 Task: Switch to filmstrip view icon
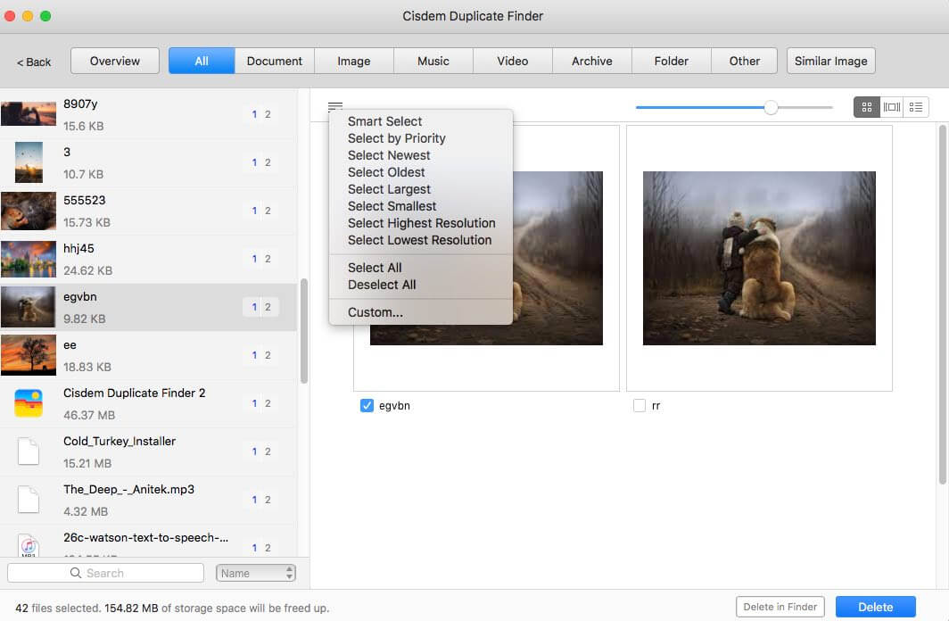click(x=891, y=107)
